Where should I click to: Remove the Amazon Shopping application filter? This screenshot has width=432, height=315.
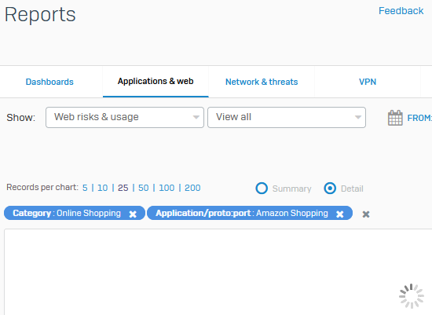[339, 214]
